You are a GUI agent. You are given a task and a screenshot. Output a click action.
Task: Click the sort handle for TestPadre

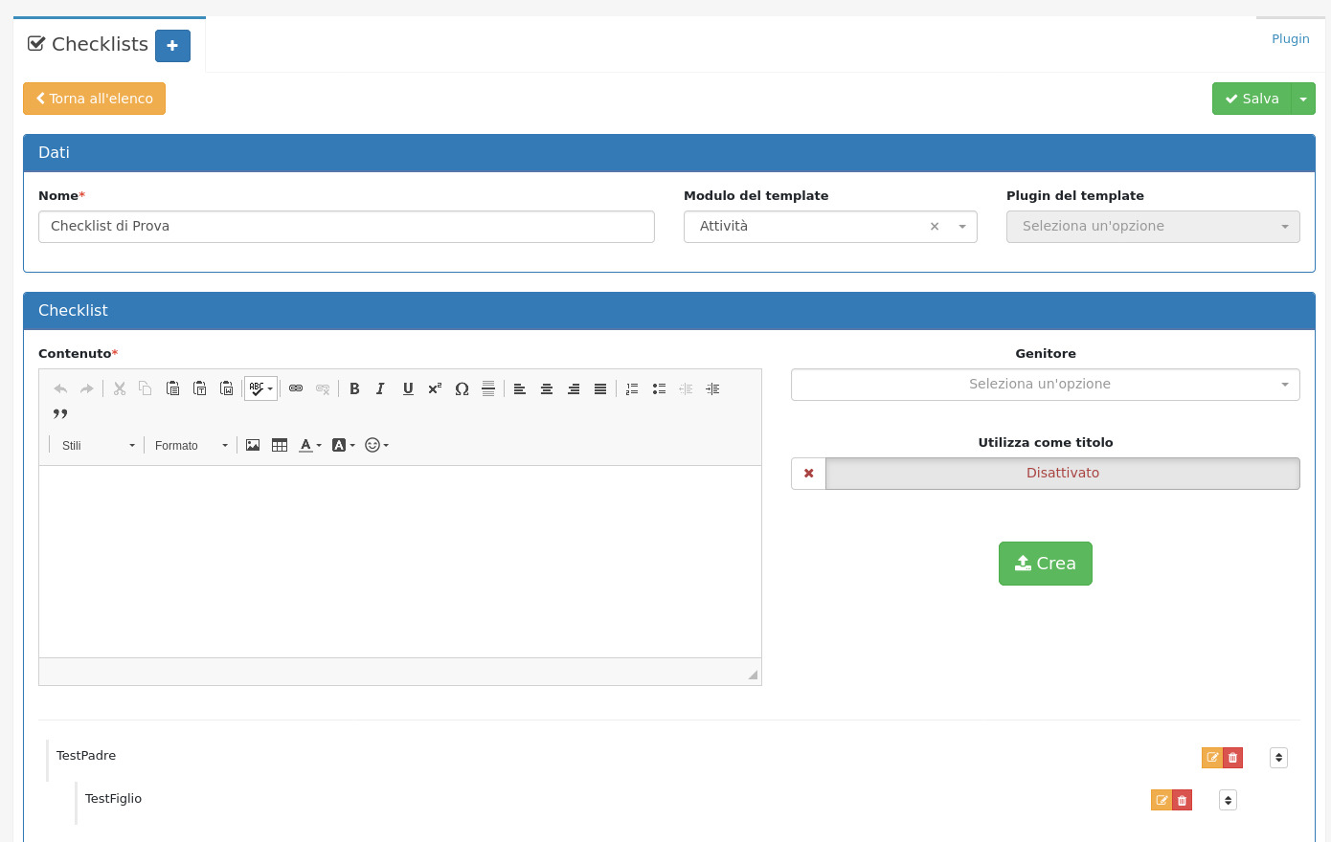tap(1278, 758)
